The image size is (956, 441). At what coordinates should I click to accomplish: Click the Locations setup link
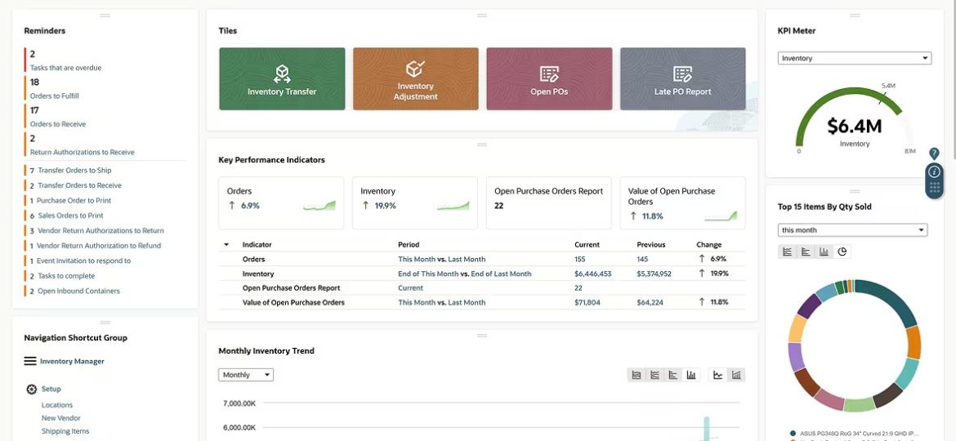click(56, 405)
